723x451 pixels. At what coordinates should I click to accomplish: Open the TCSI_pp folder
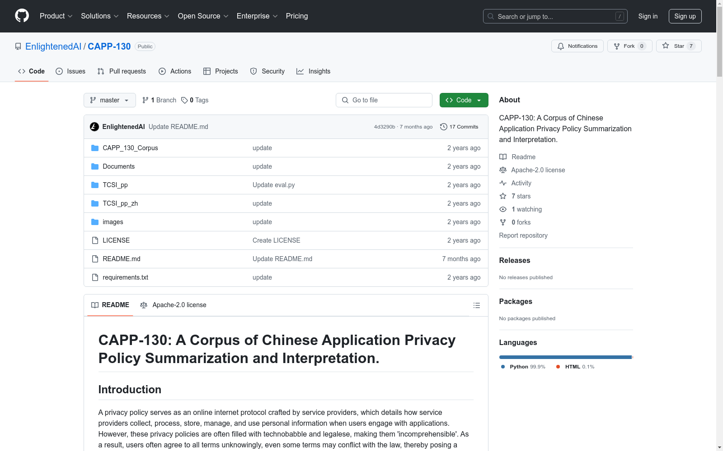tap(115, 185)
